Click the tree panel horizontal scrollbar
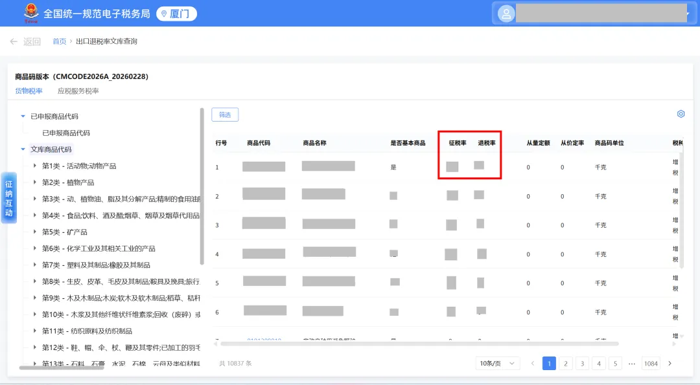The height and width of the screenshot is (385, 700). (62, 368)
